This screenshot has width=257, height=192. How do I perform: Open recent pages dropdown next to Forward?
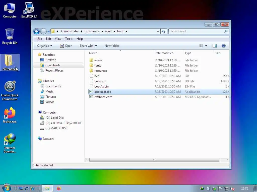coord(48,31)
